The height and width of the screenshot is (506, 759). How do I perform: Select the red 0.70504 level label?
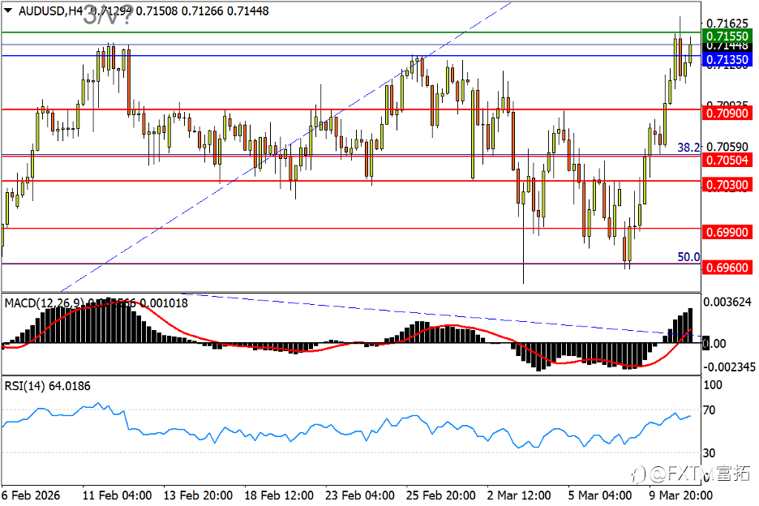point(727,161)
